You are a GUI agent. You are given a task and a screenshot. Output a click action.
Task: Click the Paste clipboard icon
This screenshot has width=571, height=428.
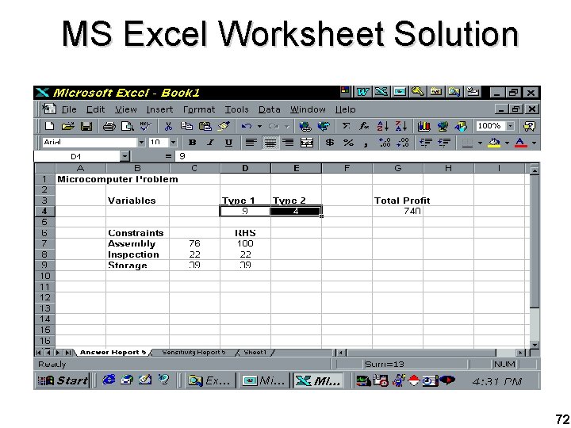(x=205, y=126)
